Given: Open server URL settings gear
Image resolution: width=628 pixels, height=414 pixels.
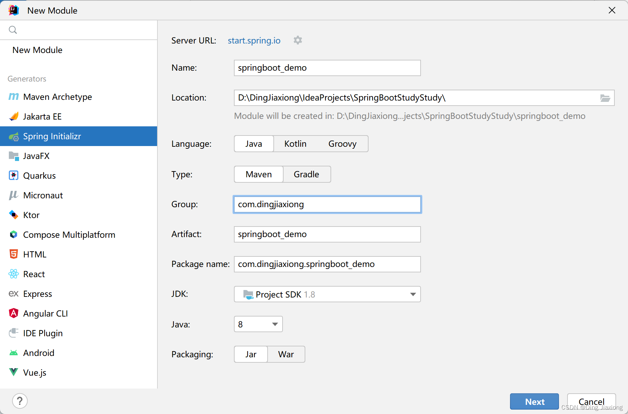Looking at the screenshot, I should (x=298, y=40).
